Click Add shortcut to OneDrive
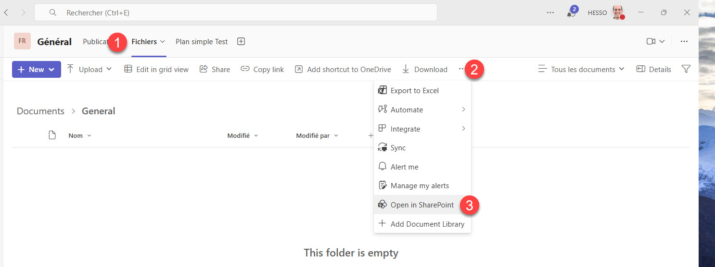The height and width of the screenshot is (267, 715). 343,70
